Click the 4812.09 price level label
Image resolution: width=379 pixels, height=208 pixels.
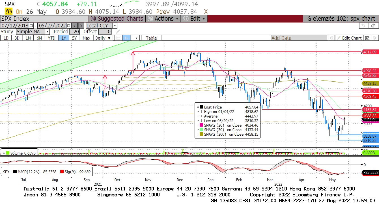click(x=370, y=52)
